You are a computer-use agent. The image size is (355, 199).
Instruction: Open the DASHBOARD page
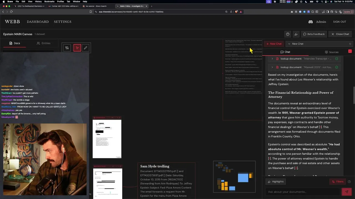point(38,22)
